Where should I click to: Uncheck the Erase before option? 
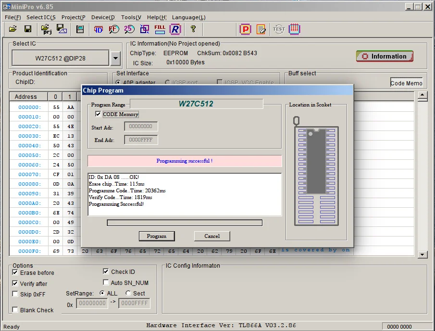[x=15, y=272]
